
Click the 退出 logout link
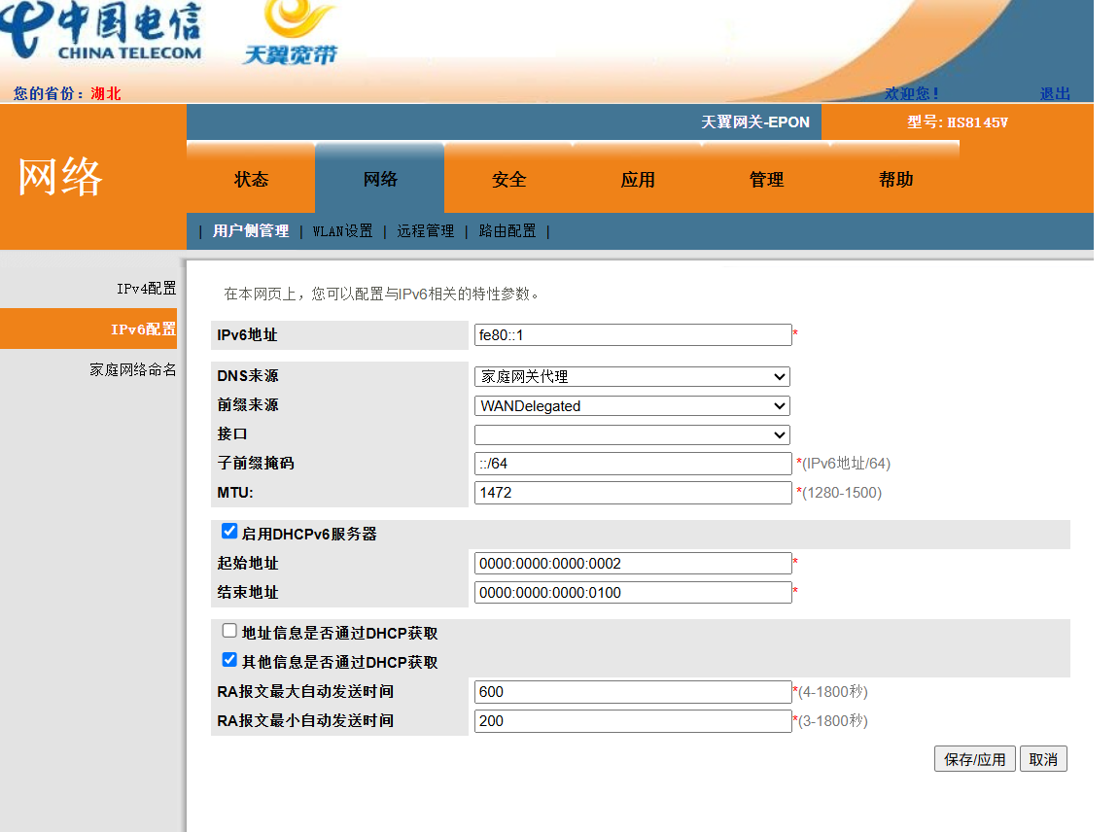coord(1055,93)
